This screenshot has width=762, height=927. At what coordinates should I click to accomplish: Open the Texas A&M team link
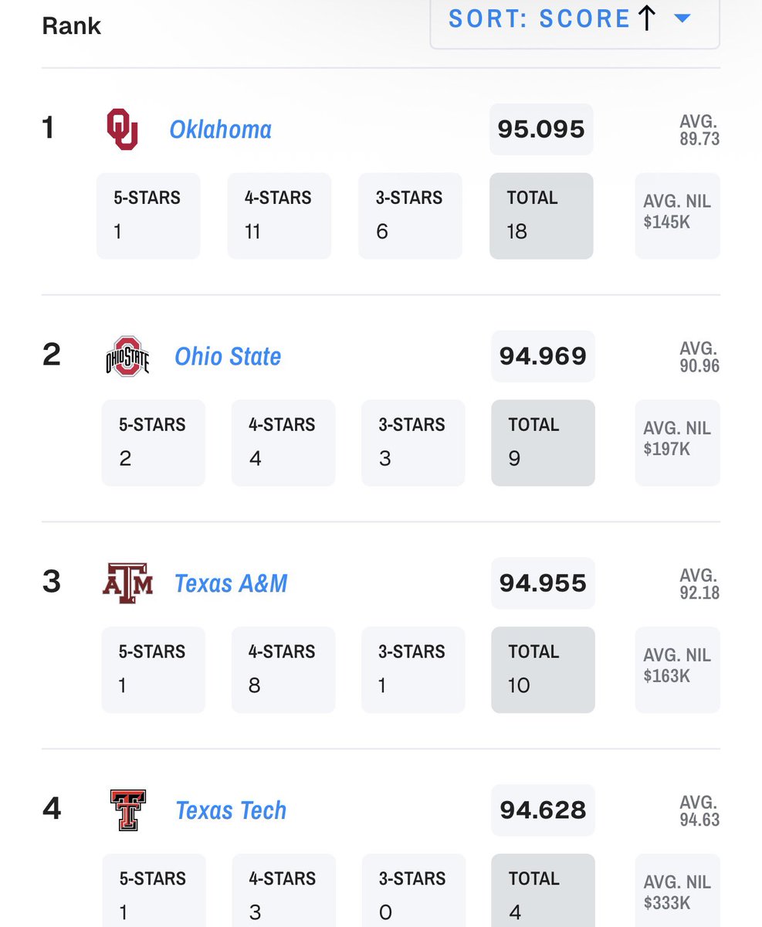[x=231, y=583]
